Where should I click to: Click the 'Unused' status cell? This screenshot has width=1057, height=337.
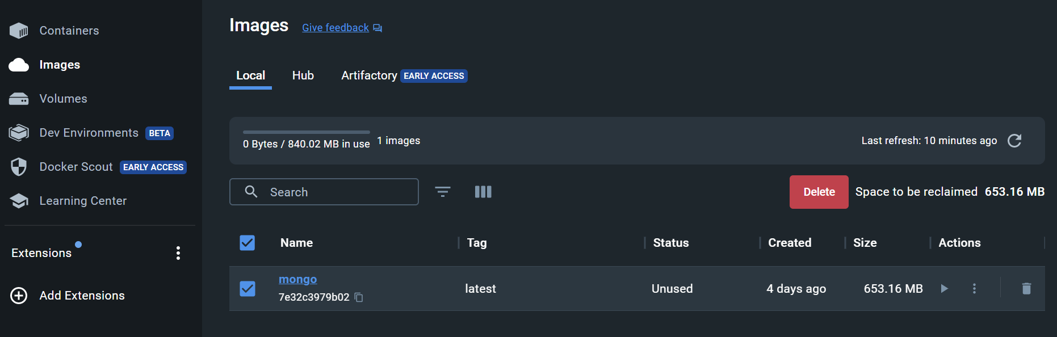point(672,289)
